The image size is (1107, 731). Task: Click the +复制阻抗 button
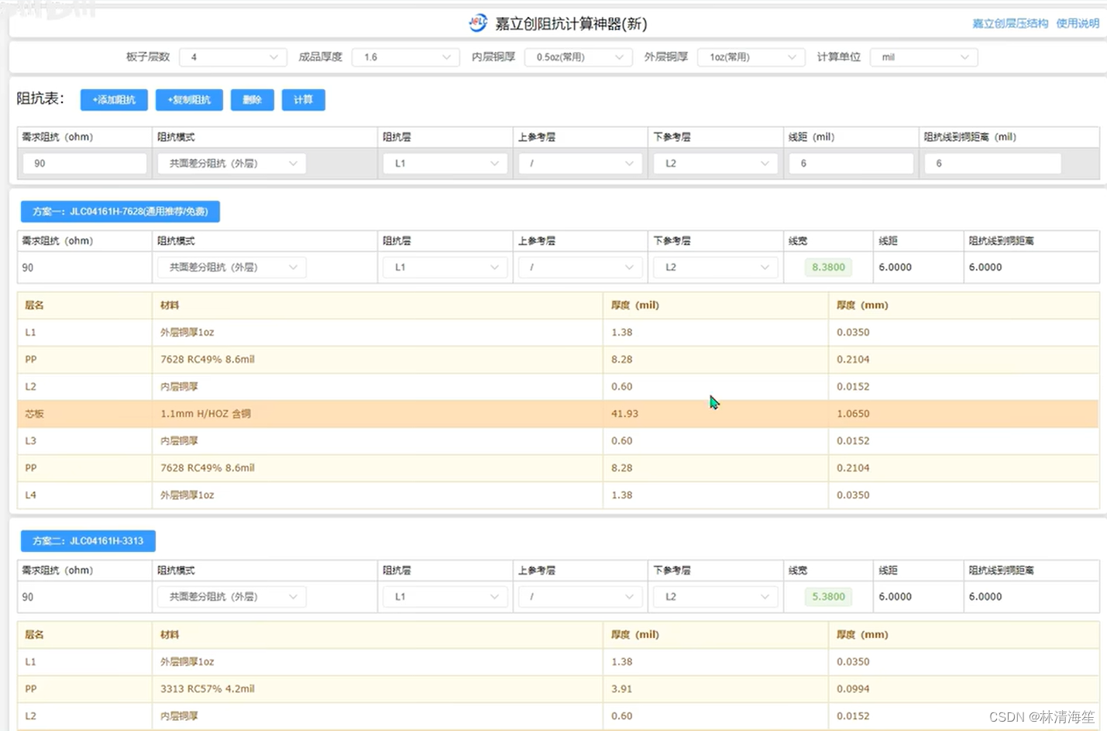click(189, 100)
